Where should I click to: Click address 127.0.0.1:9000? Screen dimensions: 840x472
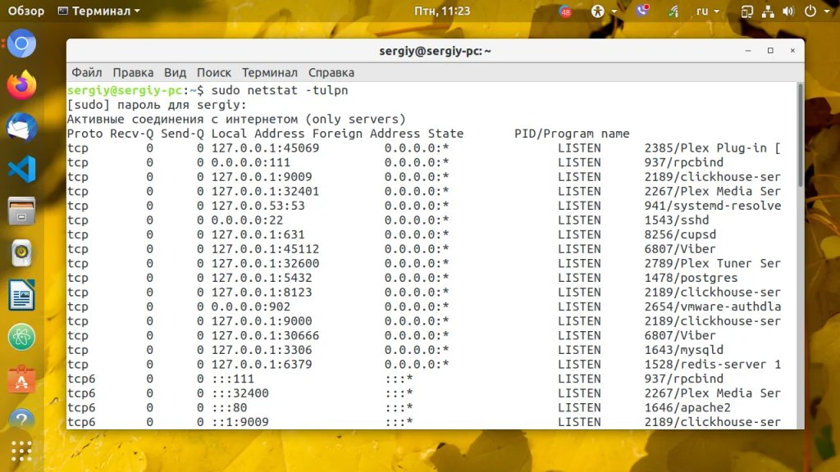coord(262,321)
